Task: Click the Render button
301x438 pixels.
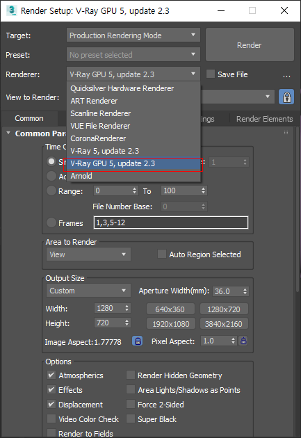Action: [x=250, y=44]
